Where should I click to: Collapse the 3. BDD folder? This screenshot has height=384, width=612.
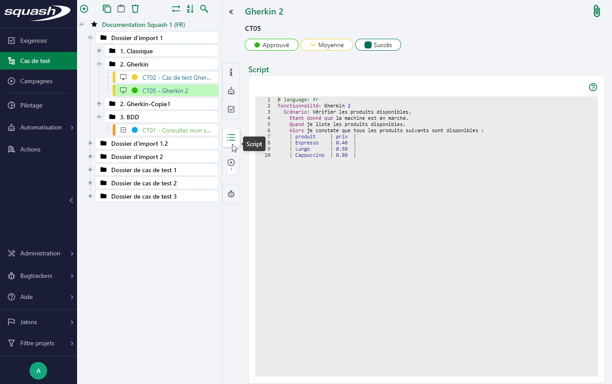click(x=99, y=117)
